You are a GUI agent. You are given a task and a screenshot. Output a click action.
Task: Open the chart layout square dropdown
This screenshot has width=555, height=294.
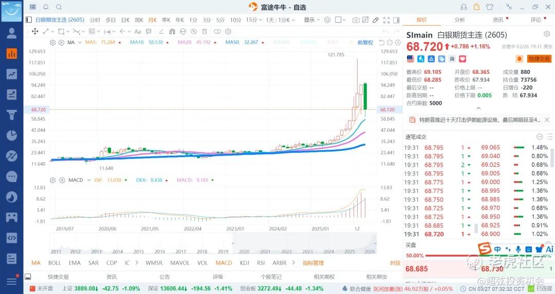(x=340, y=20)
